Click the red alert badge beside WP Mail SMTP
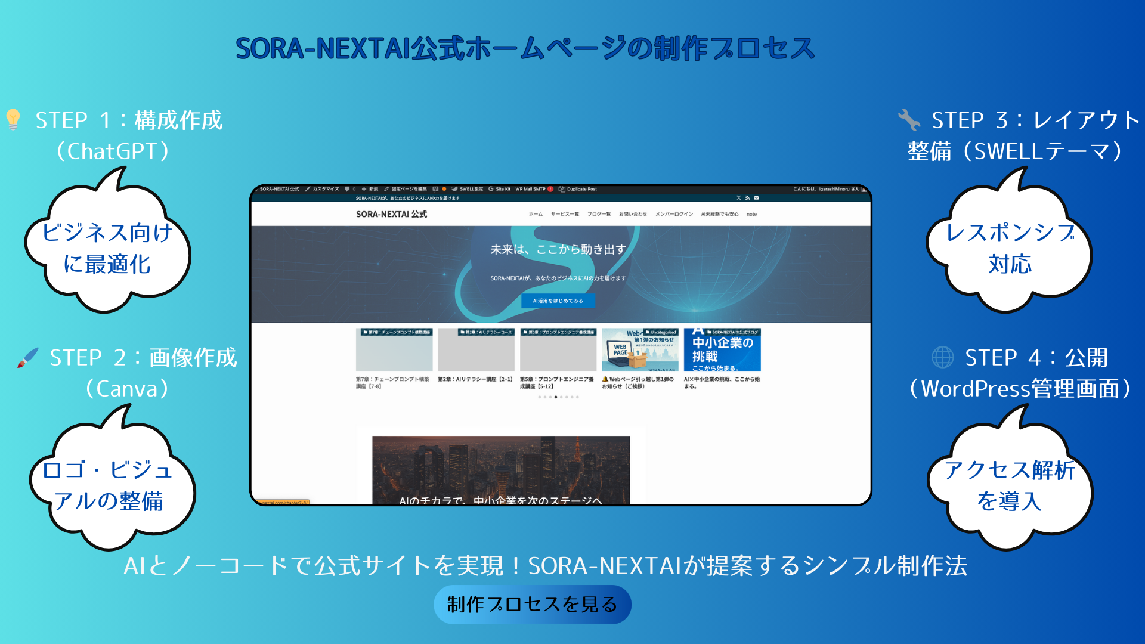 (x=550, y=189)
